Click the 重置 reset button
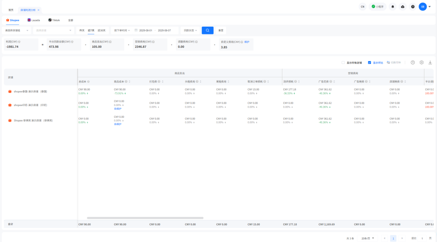437x242 pixels. [221, 30]
